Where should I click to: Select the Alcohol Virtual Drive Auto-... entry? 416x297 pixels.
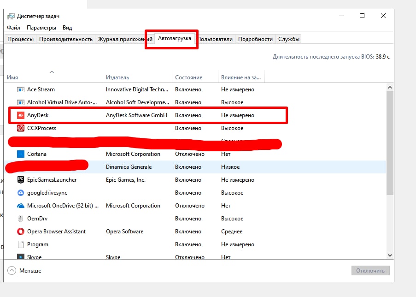[x=62, y=102]
